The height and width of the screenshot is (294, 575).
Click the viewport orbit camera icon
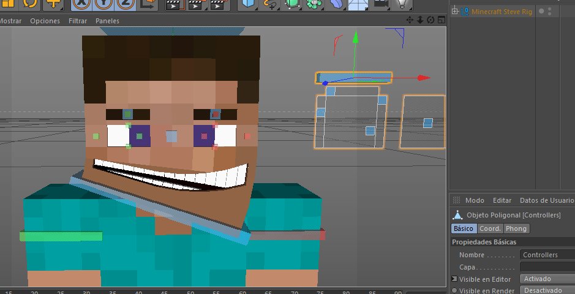(431, 20)
